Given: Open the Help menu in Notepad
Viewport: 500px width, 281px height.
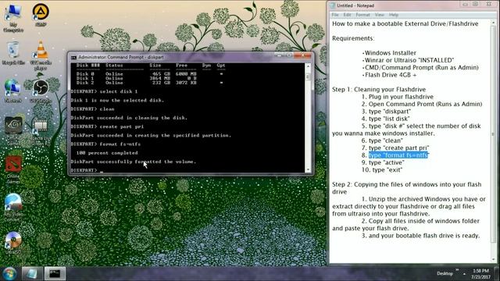Looking at the screenshot, I should coord(394,15).
